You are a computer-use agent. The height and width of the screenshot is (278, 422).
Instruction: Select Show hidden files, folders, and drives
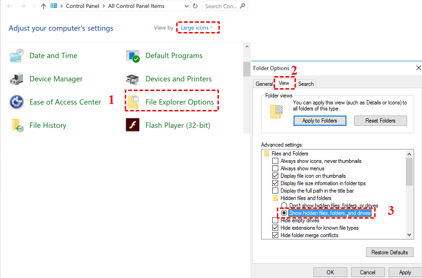coord(285,213)
